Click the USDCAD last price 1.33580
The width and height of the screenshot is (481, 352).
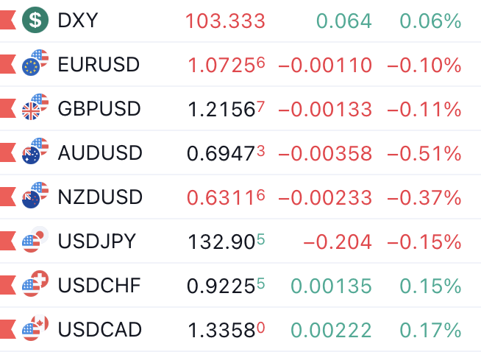coord(226,330)
